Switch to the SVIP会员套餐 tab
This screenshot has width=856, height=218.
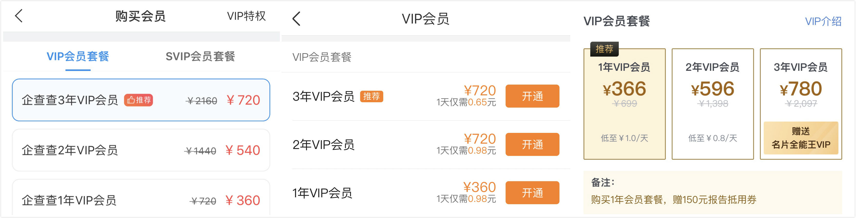(200, 56)
